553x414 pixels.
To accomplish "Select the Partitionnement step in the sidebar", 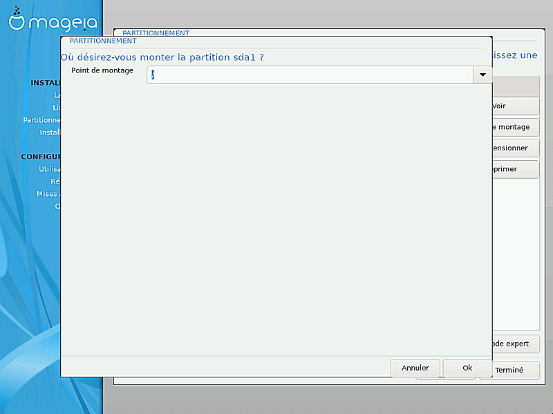I will [42, 120].
